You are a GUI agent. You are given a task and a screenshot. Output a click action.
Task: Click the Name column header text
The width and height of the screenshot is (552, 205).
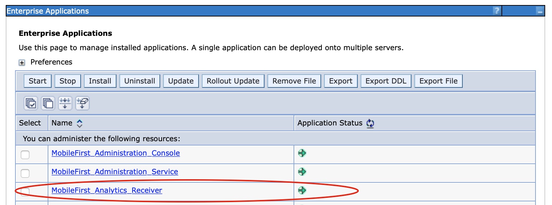tap(62, 123)
